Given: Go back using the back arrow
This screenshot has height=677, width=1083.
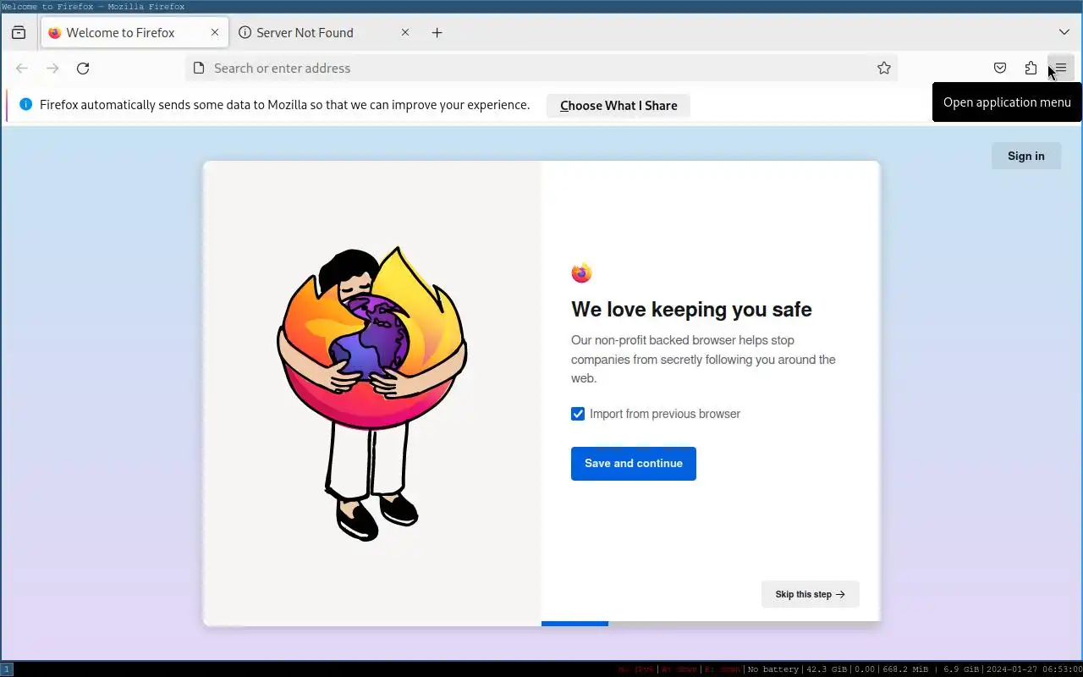Looking at the screenshot, I should click(x=22, y=68).
